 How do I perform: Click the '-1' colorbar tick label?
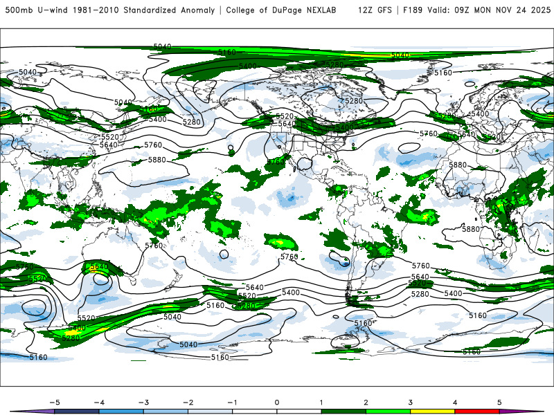coord(232,403)
